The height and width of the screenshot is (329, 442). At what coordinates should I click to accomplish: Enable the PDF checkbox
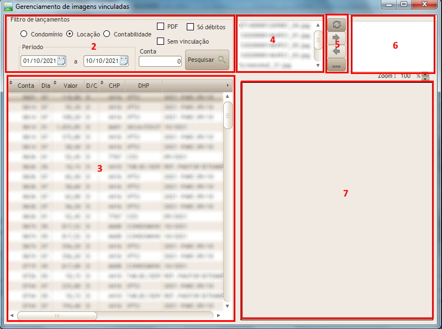tap(160, 26)
